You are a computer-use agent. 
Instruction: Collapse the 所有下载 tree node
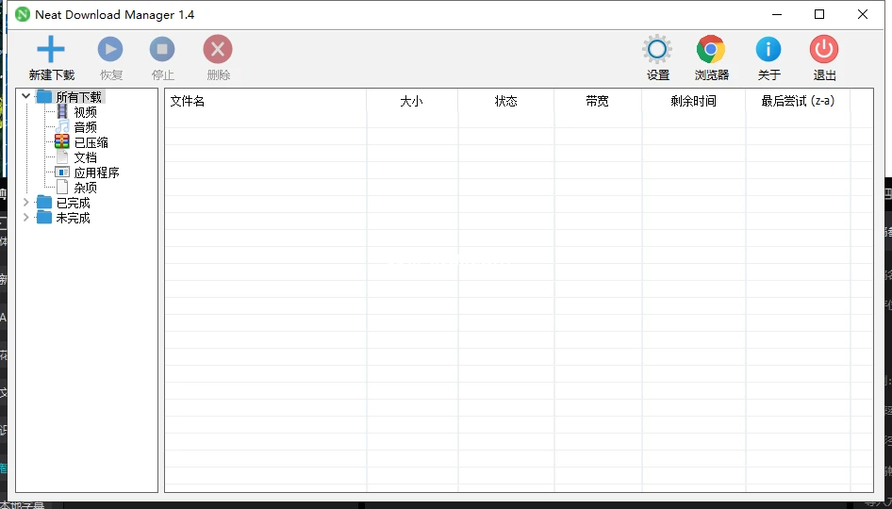25,96
